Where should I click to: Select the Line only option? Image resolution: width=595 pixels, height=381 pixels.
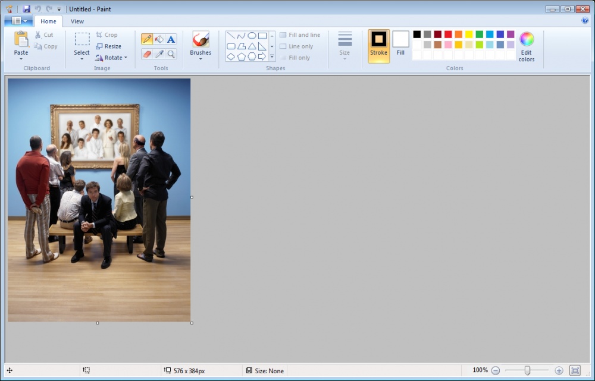(x=296, y=46)
